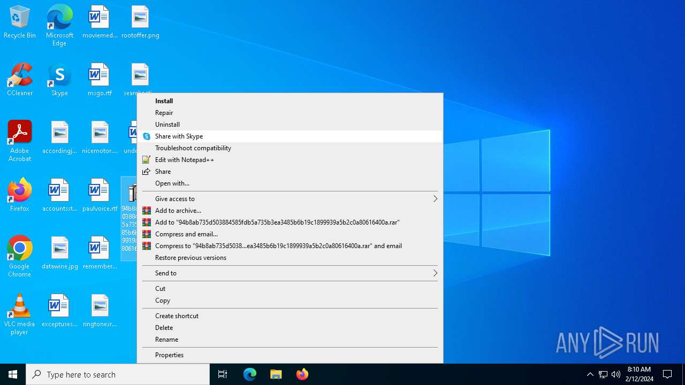This screenshot has width=685, height=385.
Task: Select Troubleshoot compatibility option
Action: click(290, 148)
